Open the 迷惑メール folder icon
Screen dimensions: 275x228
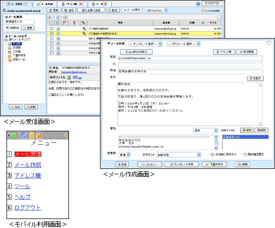point(9,60)
